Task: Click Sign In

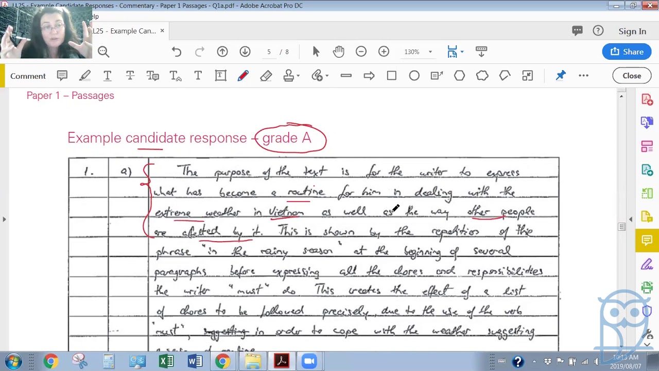Action: click(632, 31)
